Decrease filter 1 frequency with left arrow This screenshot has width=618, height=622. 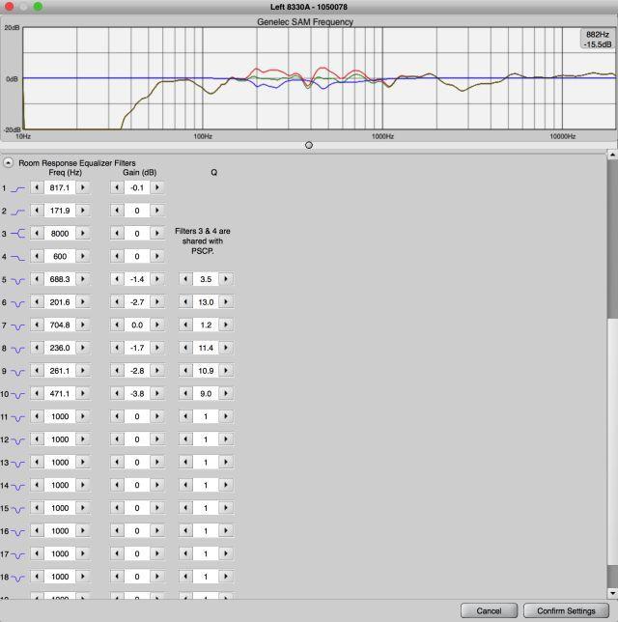[37, 187]
